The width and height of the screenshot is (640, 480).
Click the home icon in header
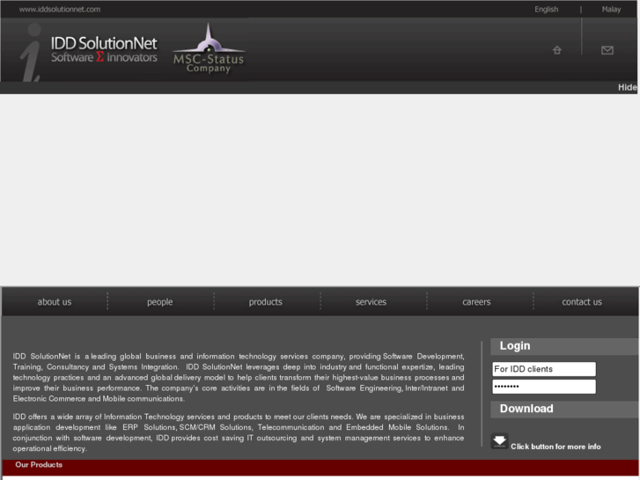556,50
